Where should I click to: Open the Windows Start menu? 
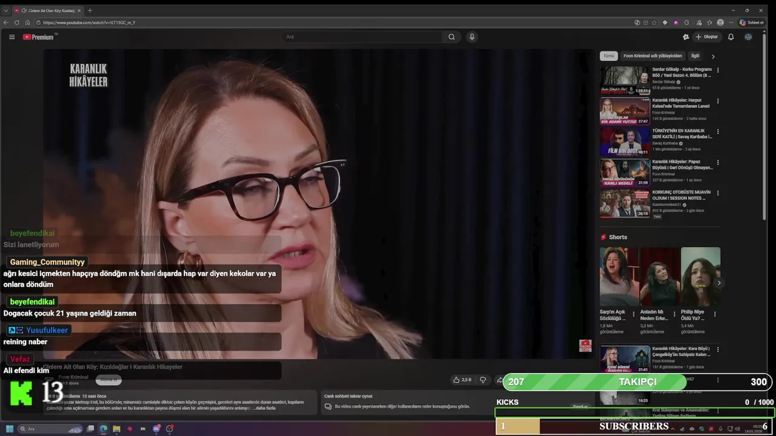[10, 429]
